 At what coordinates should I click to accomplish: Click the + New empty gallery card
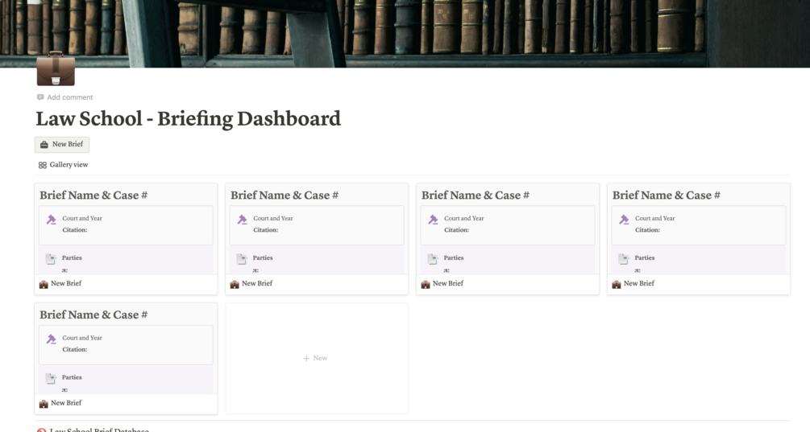[x=316, y=358]
